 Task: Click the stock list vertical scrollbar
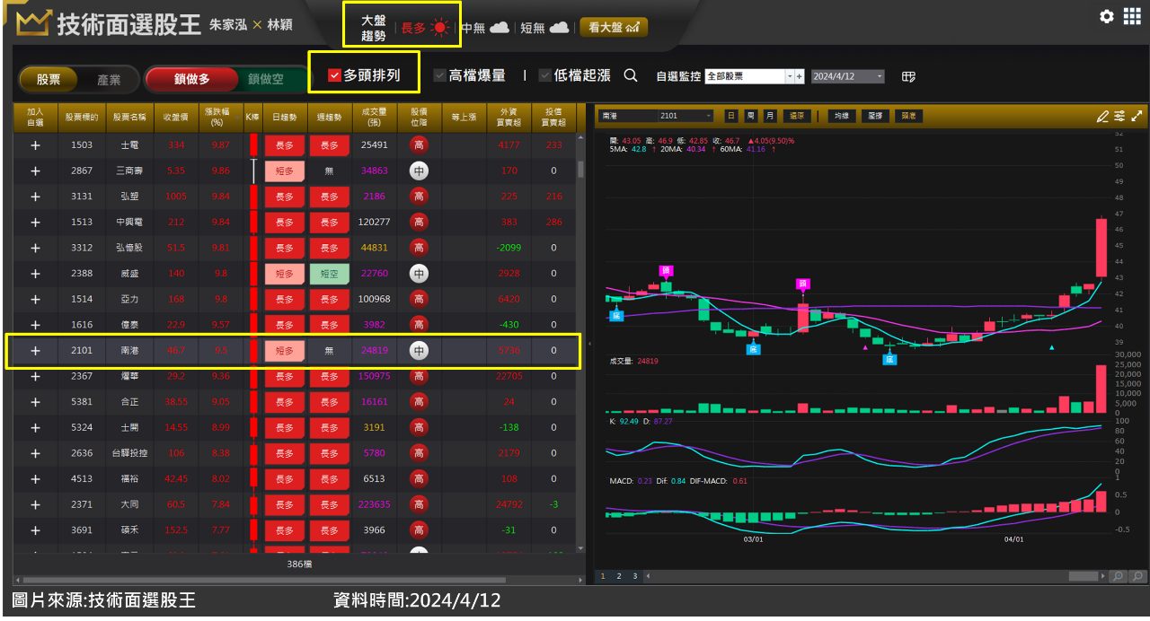[x=581, y=170]
